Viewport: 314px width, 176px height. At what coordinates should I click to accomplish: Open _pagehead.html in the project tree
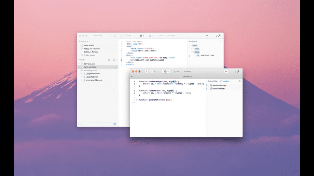(x=93, y=74)
